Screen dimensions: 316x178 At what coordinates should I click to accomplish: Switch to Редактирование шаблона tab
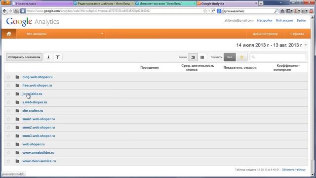click(104, 3)
